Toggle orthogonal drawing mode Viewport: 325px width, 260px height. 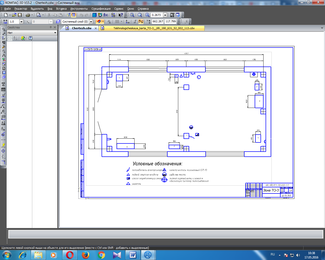pos(135,22)
